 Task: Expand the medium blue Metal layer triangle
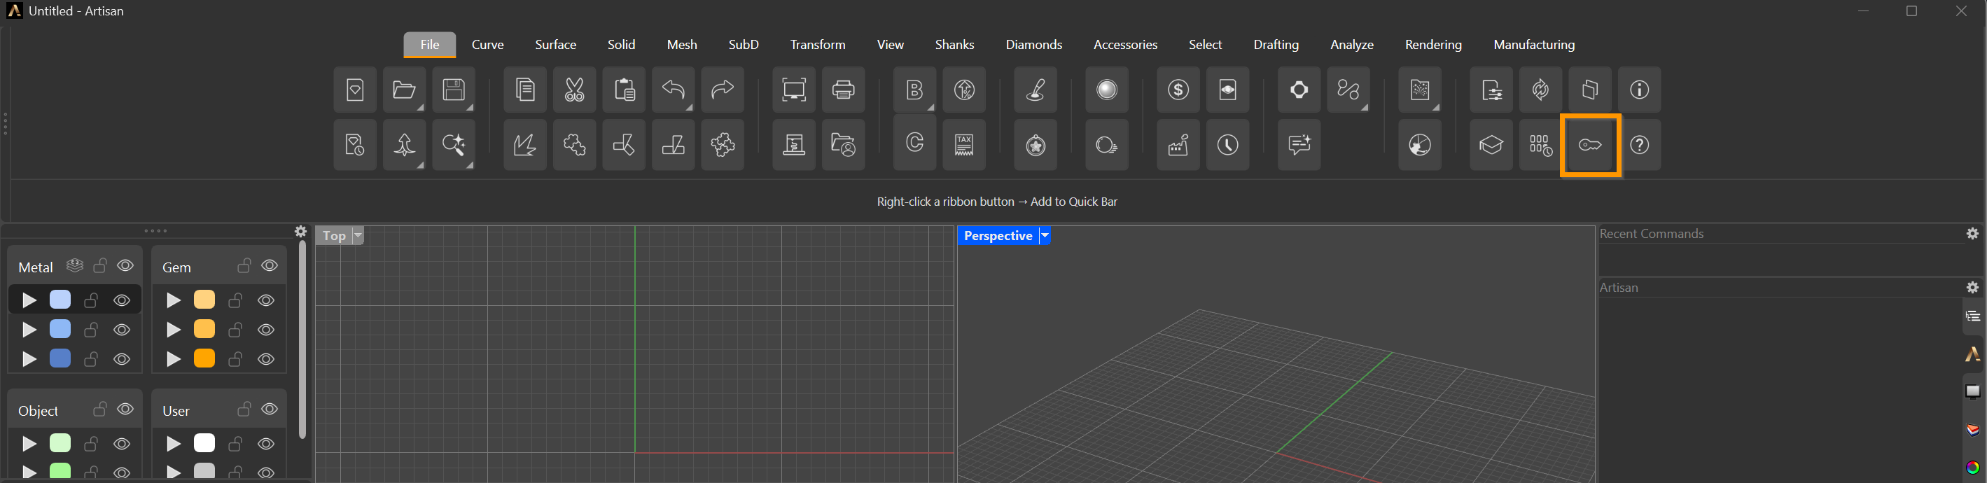pyautogui.click(x=29, y=330)
